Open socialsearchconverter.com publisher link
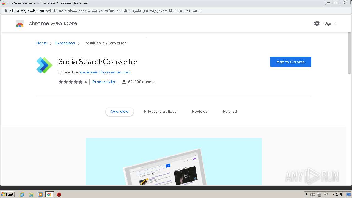The width and height of the screenshot is (352, 198). click(105, 72)
